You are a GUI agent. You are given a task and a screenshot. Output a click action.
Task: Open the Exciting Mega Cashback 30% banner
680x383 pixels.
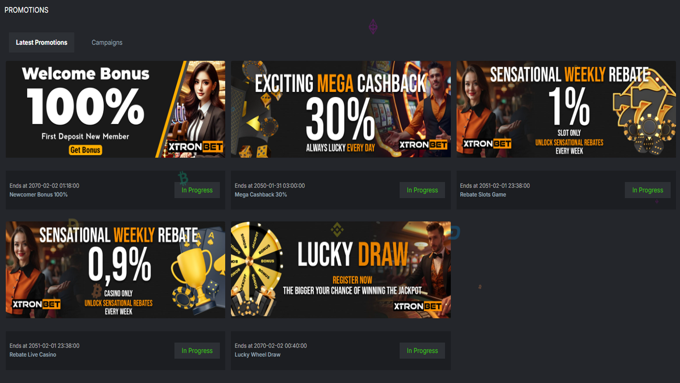(341, 109)
